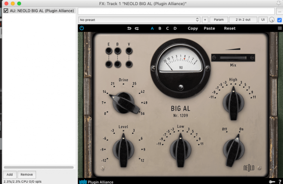Click the pin window icon in the title bar

pos(279,3)
